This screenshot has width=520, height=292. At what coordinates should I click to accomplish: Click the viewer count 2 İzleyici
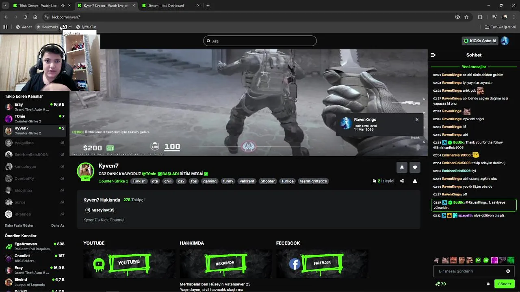click(383, 181)
